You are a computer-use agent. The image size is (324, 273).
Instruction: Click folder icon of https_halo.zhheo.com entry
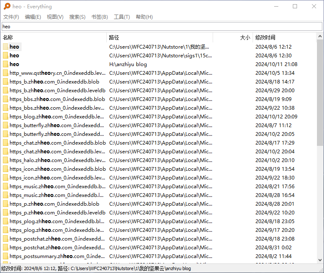coord(6,160)
